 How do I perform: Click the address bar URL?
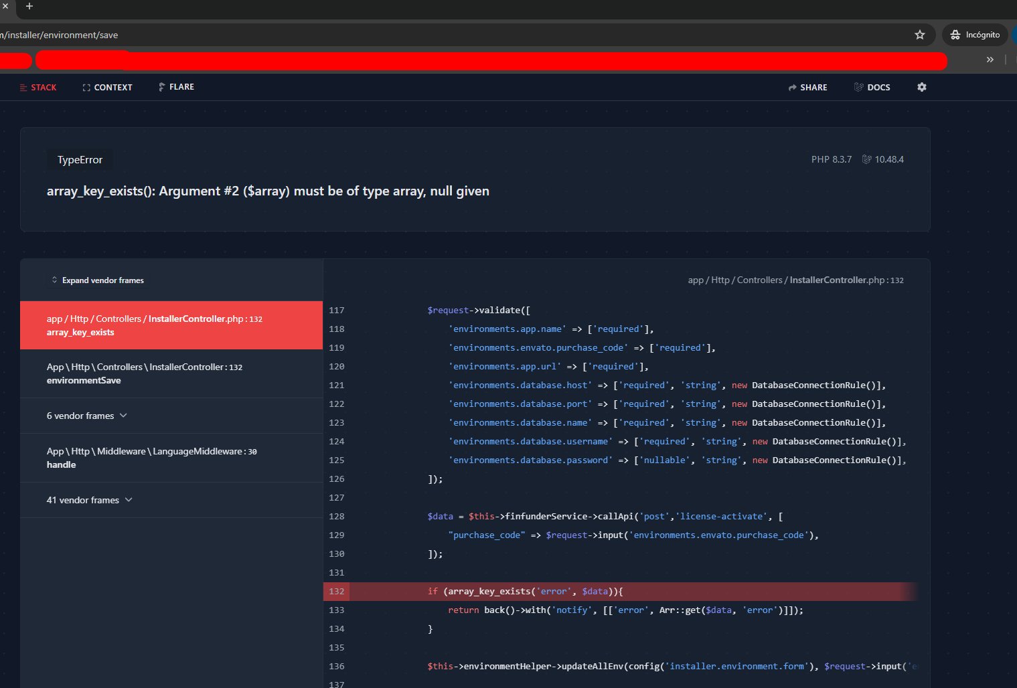pos(59,35)
